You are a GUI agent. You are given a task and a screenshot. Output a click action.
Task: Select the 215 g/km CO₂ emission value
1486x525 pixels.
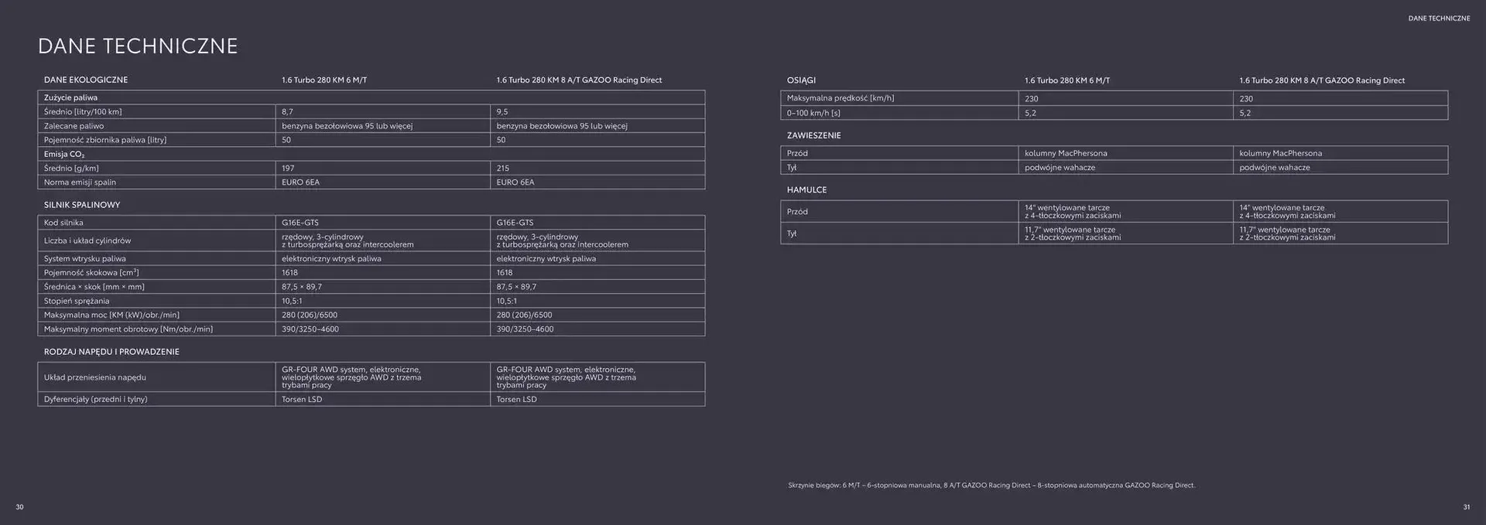point(503,169)
